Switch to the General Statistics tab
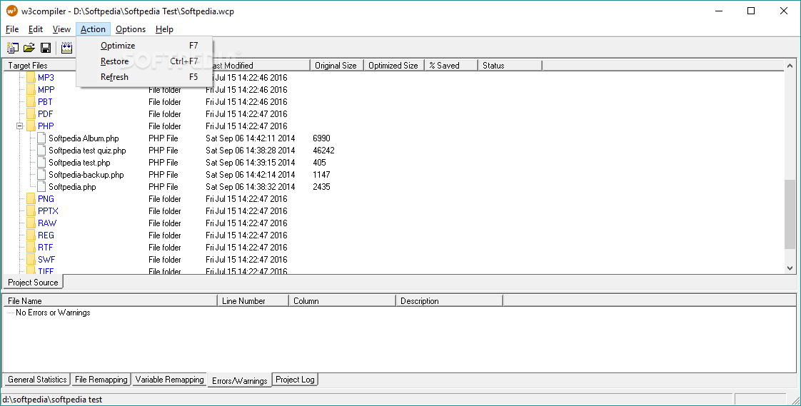 click(37, 380)
